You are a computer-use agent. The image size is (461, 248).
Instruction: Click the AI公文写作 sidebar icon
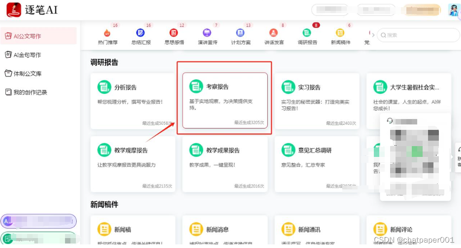(x=9, y=36)
